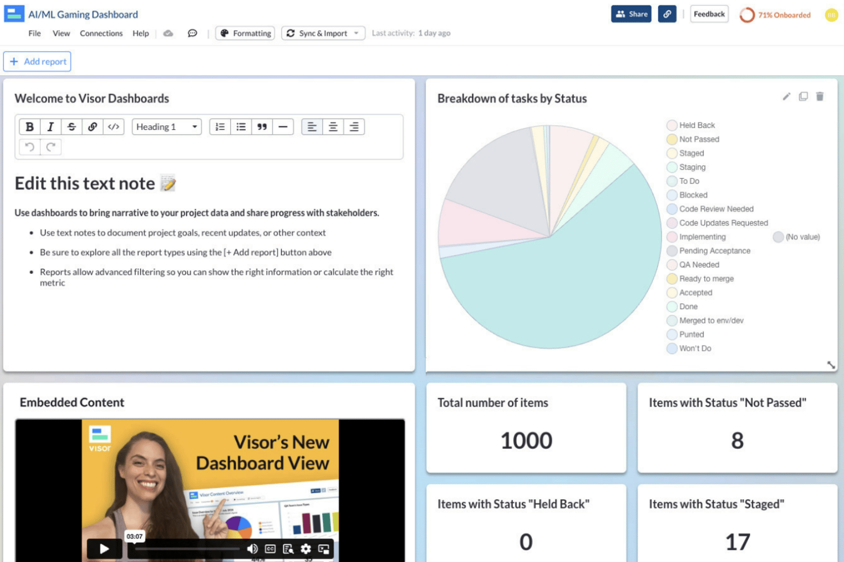Viewport: 844px width, 562px height.
Task: Align text right
Action: pos(354,126)
